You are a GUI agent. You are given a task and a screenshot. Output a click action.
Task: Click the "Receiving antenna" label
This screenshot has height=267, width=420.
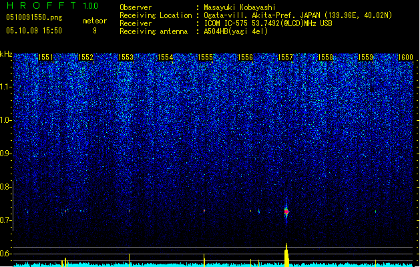(154, 31)
